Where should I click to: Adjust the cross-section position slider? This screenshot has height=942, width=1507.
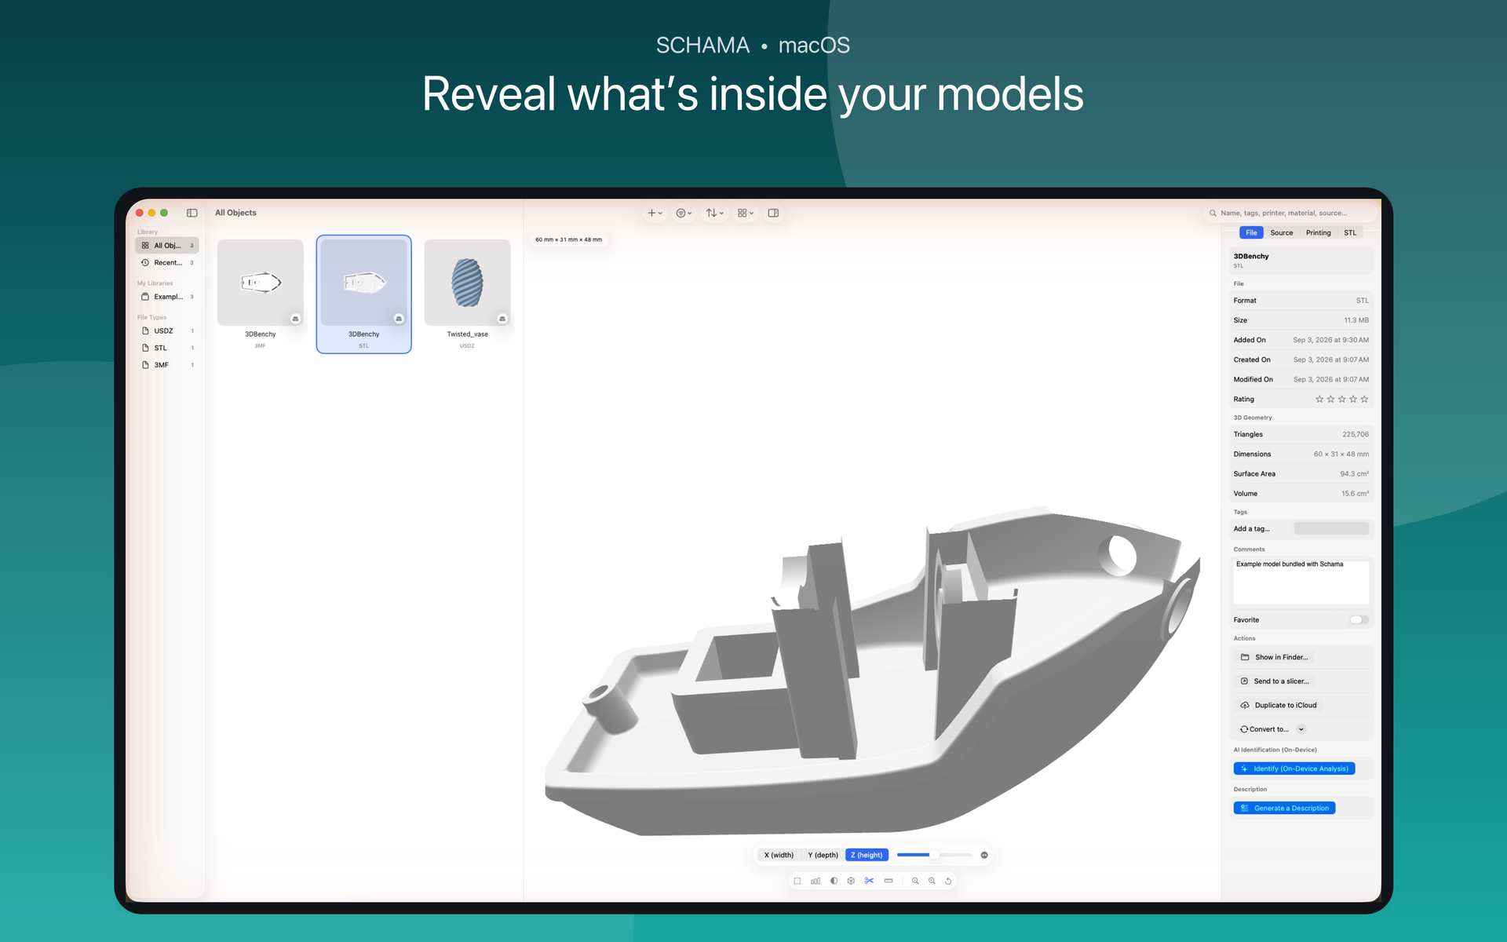coord(934,855)
